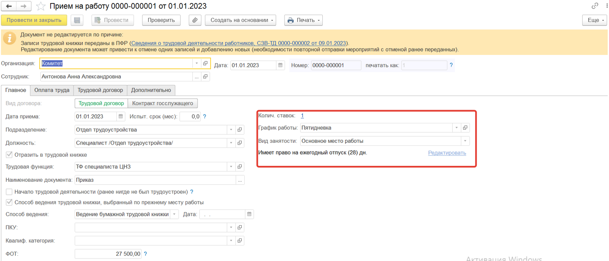Open calendar next to hire date field

[121, 116]
